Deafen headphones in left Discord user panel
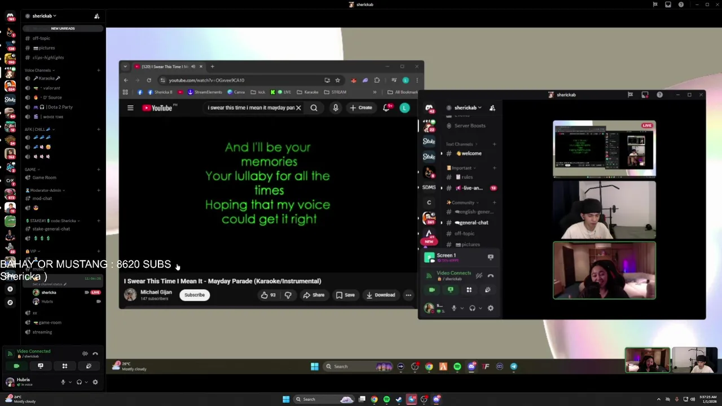722x406 pixels. tap(79, 382)
